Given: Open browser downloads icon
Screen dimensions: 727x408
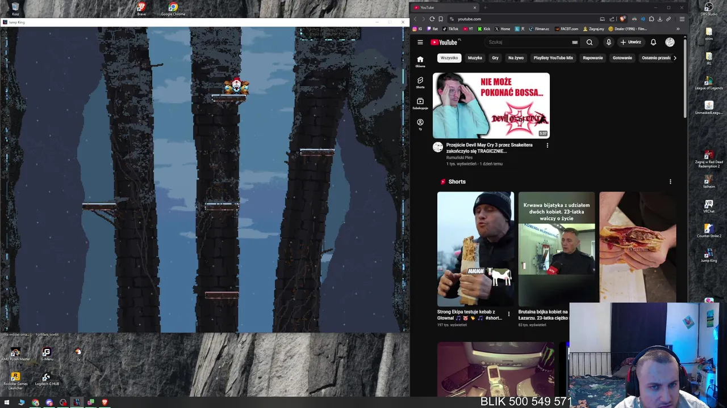Looking at the screenshot, I should click(x=660, y=19).
